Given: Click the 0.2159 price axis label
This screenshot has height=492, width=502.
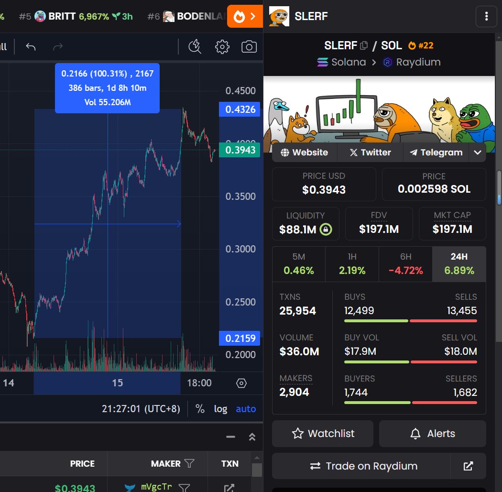Looking at the screenshot, I should point(240,338).
